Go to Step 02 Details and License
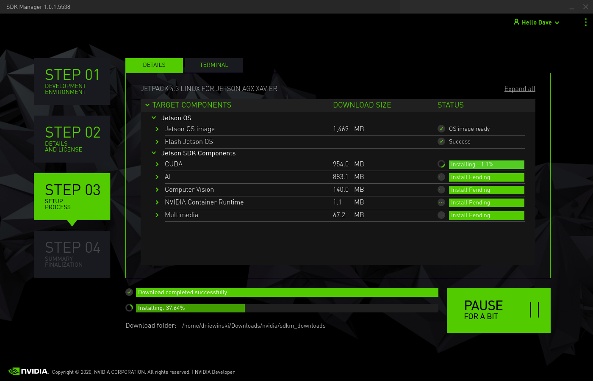 72,139
